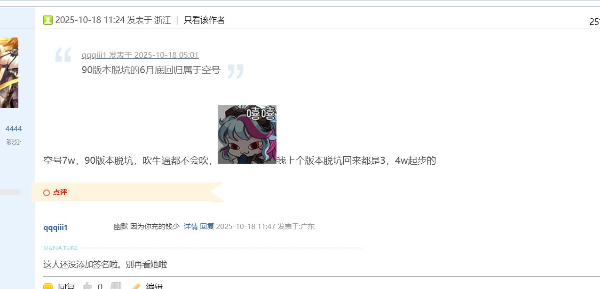Click the gray progress bar in sidebar
Viewport: 600px width, 289px height.
click(x=10, y=192)
